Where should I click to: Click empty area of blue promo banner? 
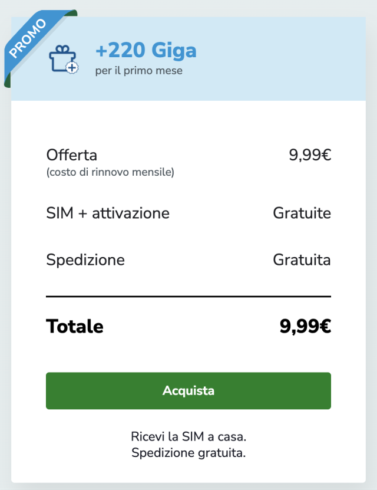pyautogui.click(x=283, y=59)
